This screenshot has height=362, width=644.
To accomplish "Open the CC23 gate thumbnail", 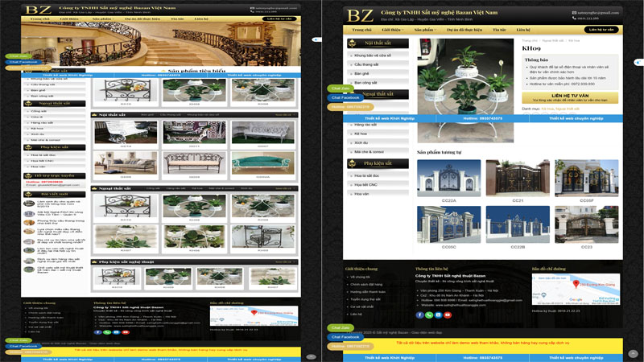I will 587,224.
